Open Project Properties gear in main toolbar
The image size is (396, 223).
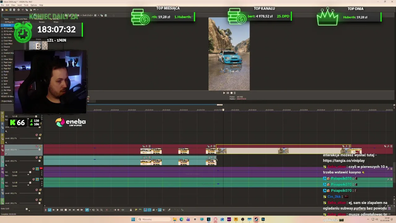click(x=19, y=10)
